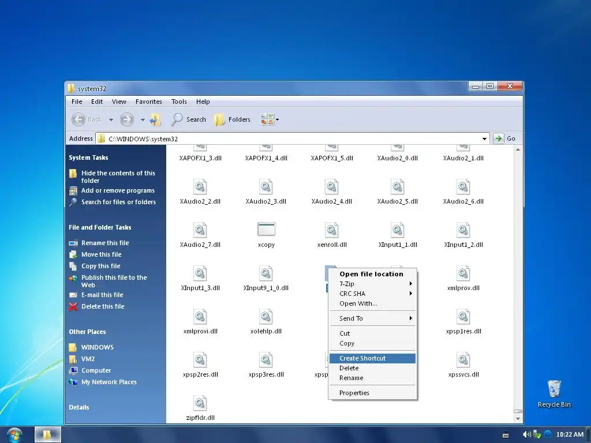The height and width of the screenshot is (443, 591).
Task: Select Open file location in context menu
Action: tap(372, 274)
